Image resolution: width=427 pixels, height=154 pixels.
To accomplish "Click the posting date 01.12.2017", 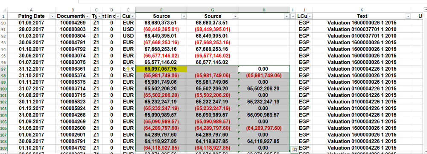I will (x=32, y=108).
